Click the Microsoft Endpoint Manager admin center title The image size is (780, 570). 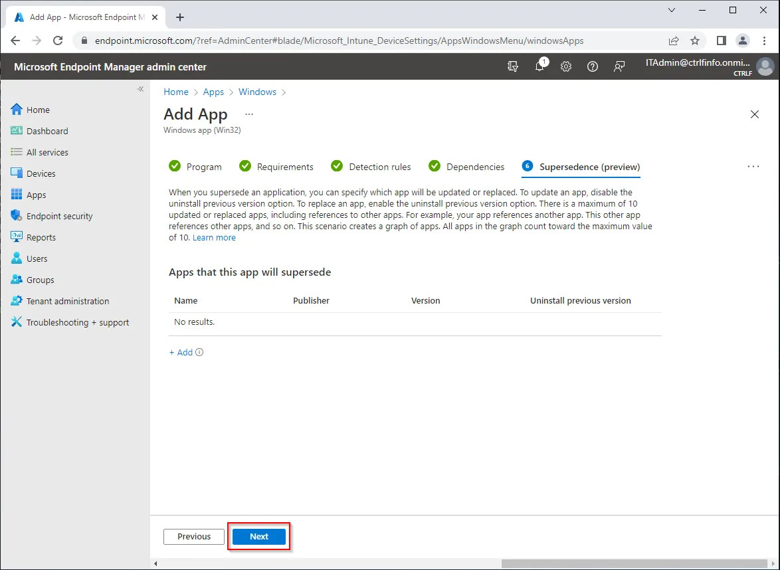(110, 66)
